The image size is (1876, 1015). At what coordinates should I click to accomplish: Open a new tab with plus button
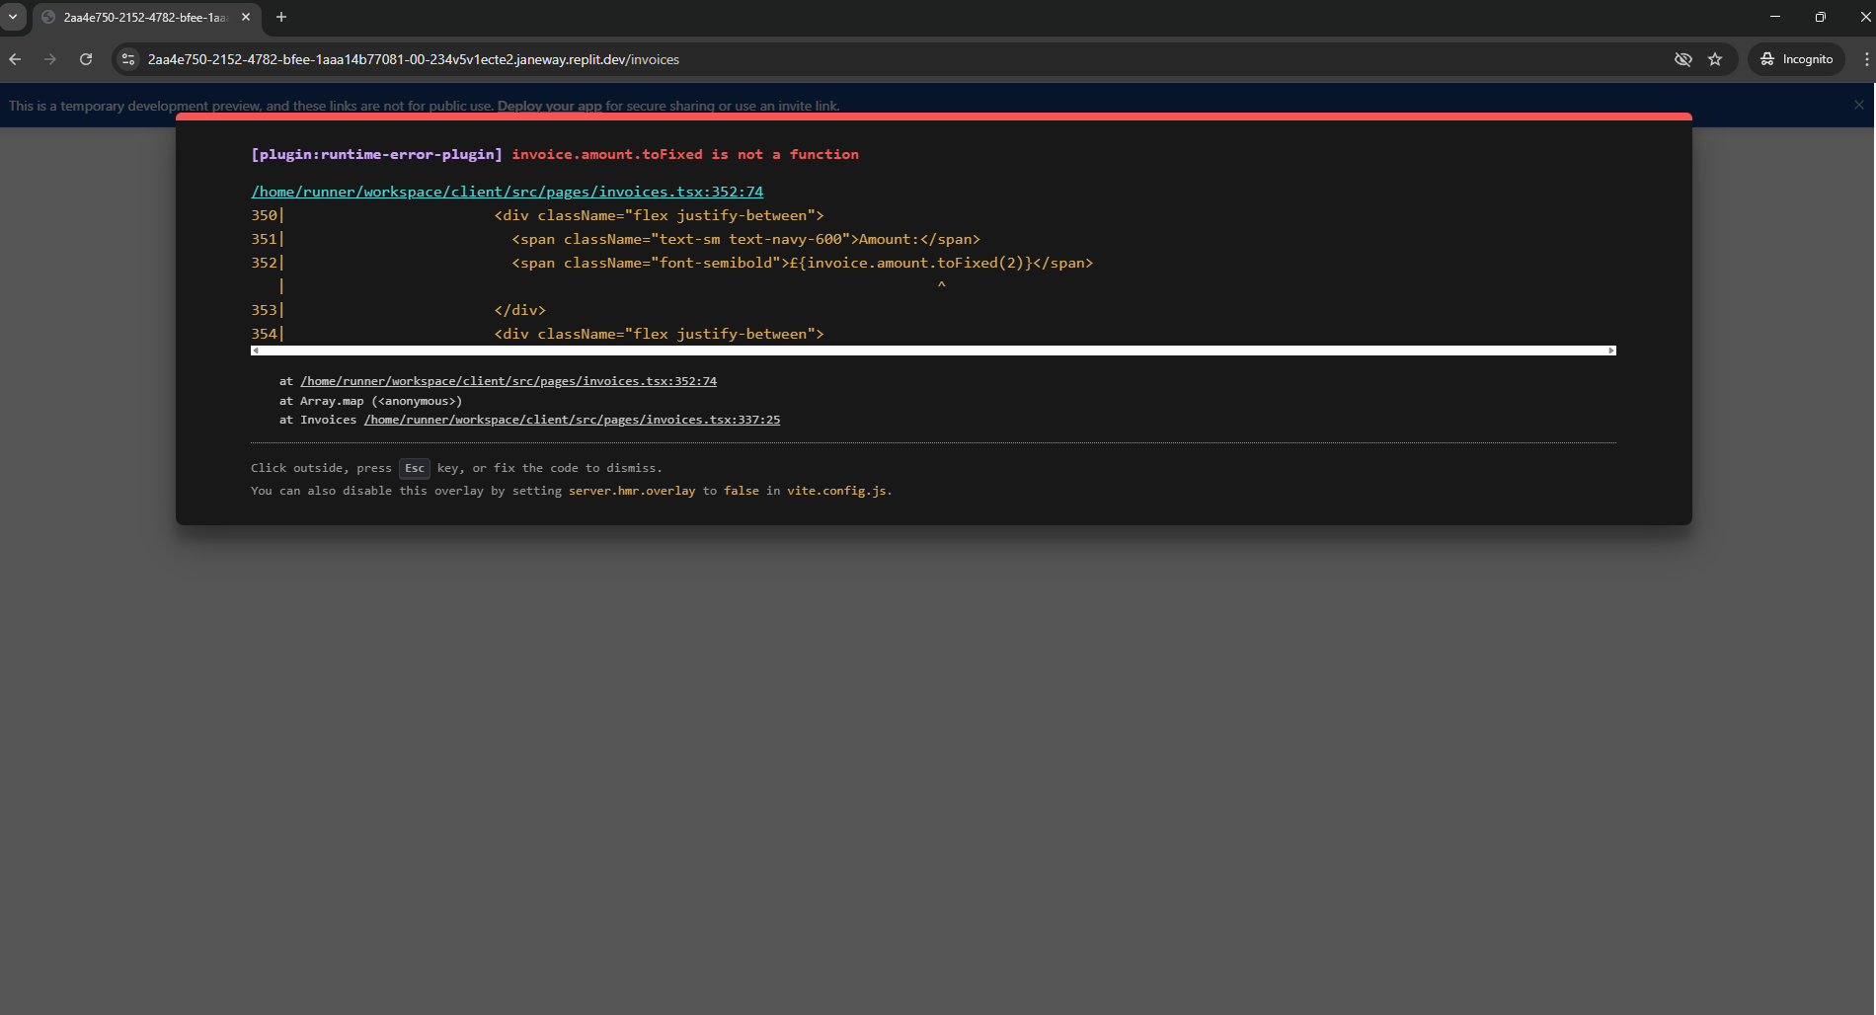click(281, 17)
